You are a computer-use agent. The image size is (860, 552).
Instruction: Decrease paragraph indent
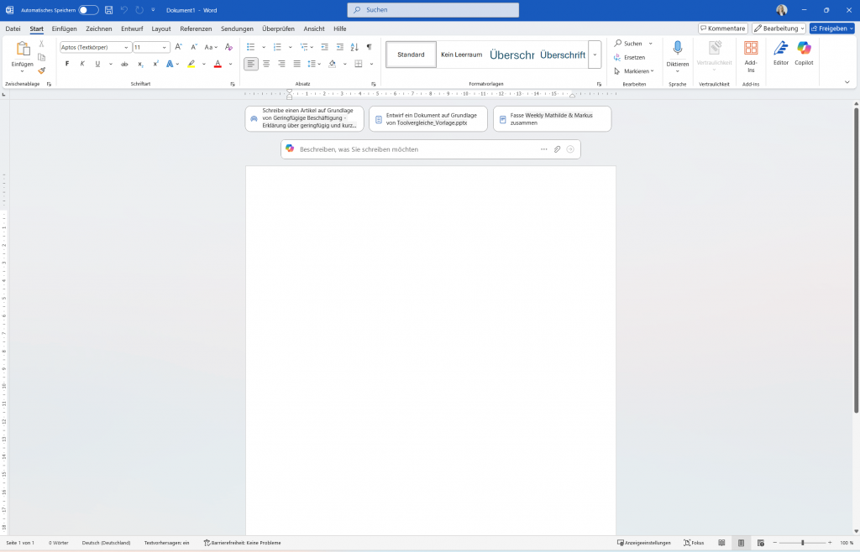click(x=325, y=47)
